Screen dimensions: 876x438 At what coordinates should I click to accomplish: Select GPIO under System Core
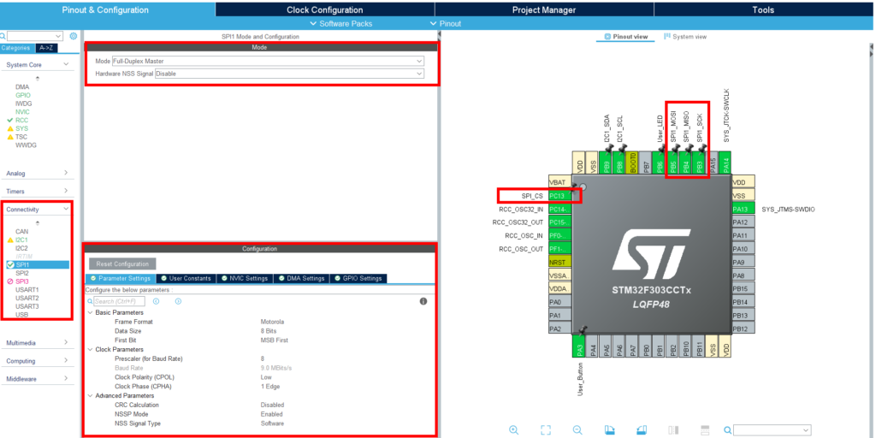click(x=23, y=96)
